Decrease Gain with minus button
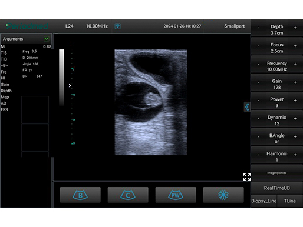303x227 pixels. pos(259,82)
